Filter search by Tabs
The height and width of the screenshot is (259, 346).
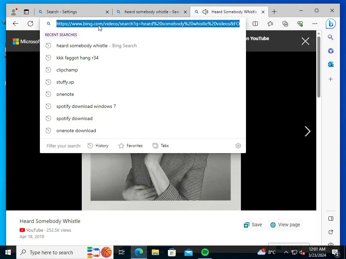click(160, 146)
